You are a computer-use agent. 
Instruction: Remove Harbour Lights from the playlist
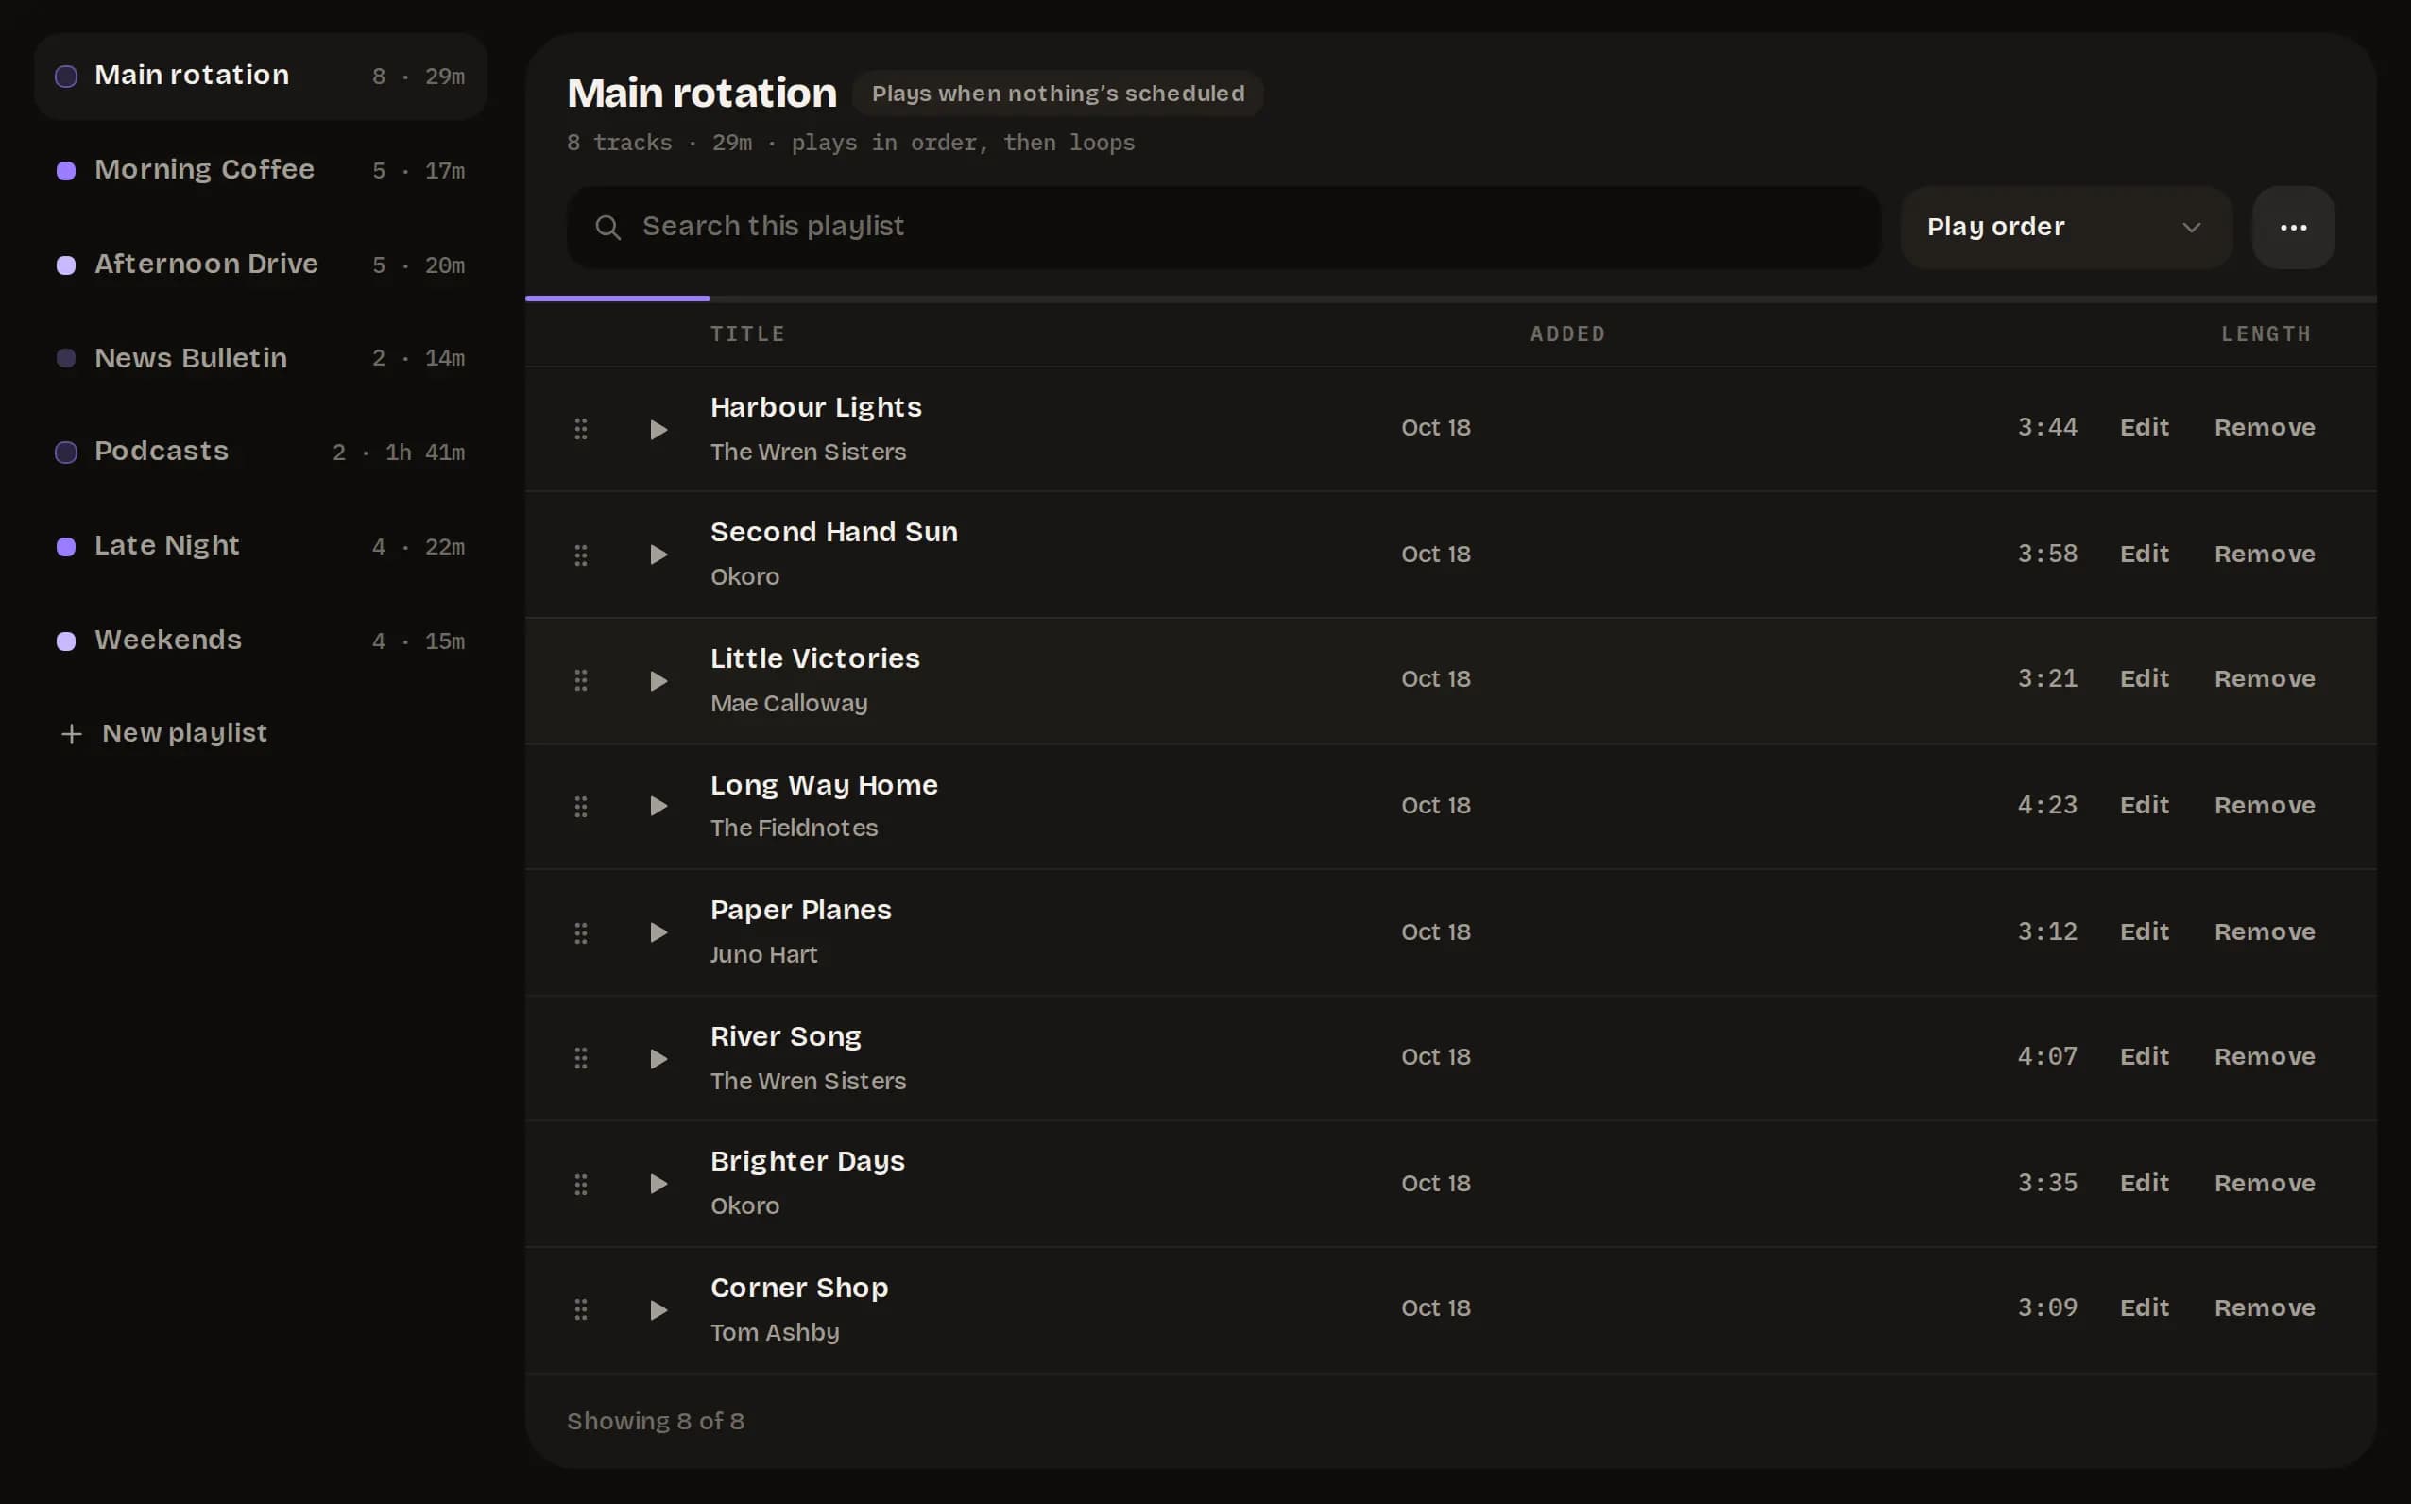pyautogui.click(x=2264, y=428)
